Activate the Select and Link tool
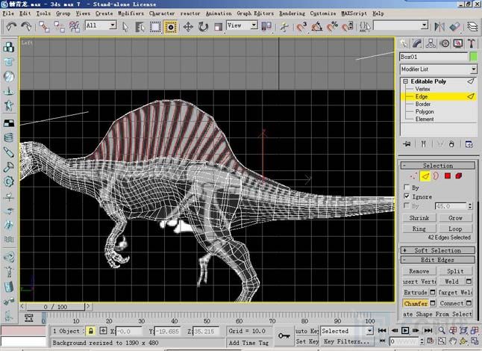482x351 pixels. 44,27
